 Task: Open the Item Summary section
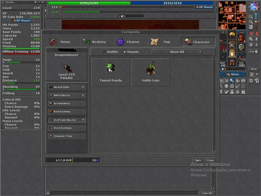pos(67,112)
